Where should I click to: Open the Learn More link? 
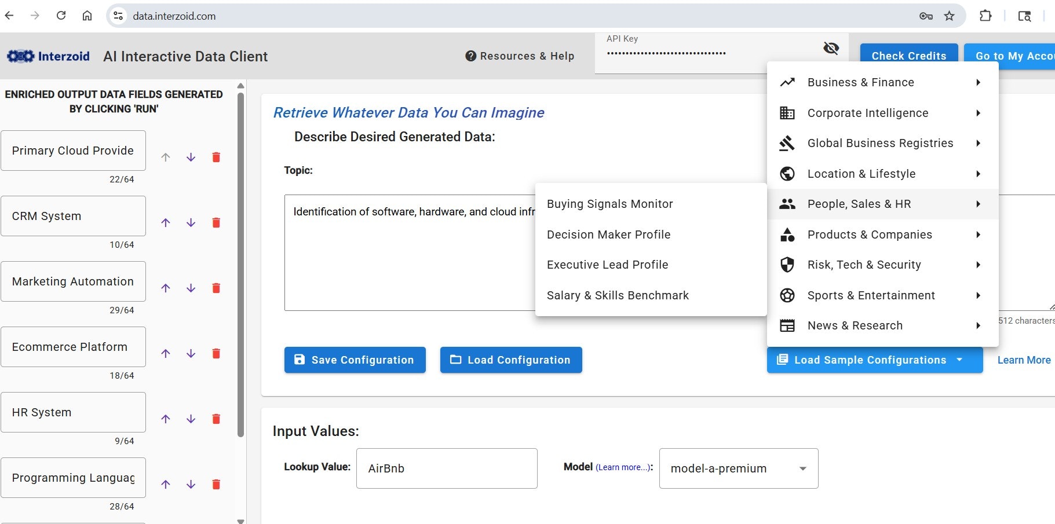click(1023, 360)
